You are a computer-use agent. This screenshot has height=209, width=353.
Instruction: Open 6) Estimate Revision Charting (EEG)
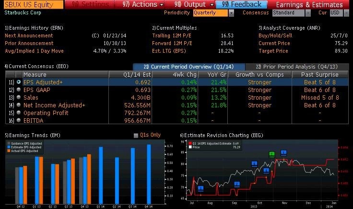tap(222, 135)
